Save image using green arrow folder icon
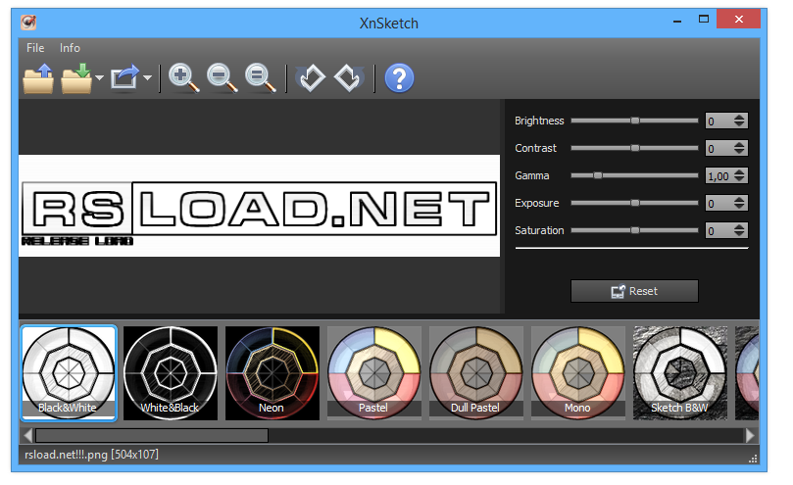This screenshot has width=793, height=485. (76, 78)
